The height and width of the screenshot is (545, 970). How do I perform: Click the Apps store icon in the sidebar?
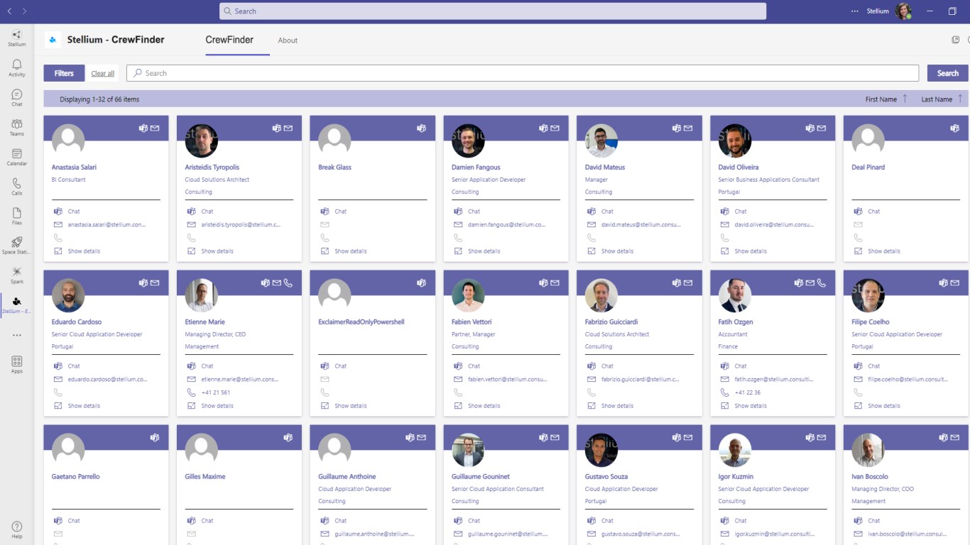pyautogui.click(x=17, y=365)
